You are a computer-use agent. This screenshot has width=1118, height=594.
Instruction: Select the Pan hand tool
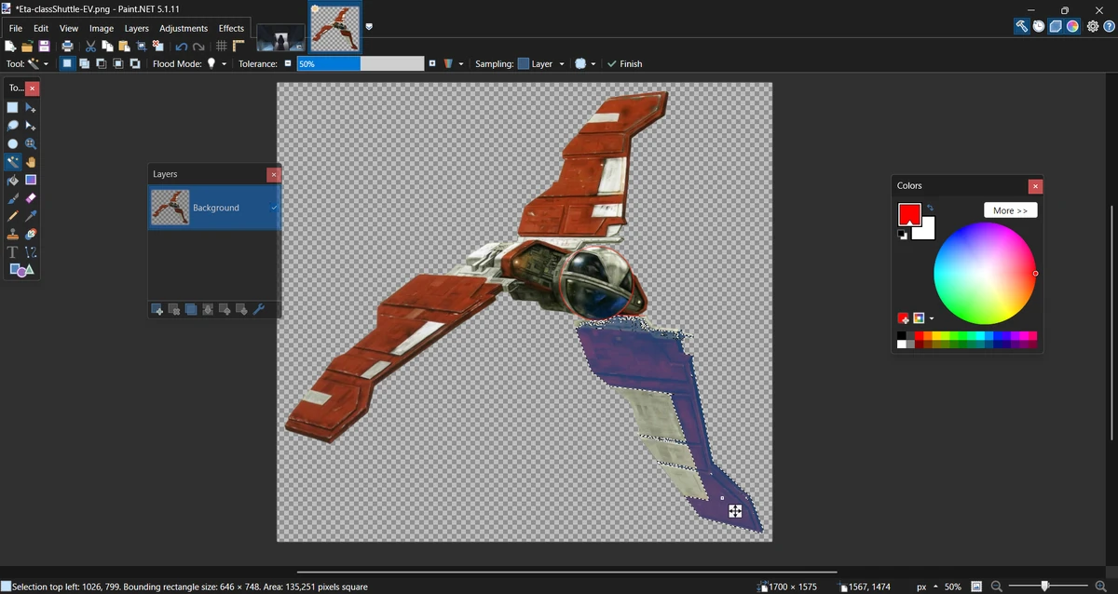click(x=31, y=162)
